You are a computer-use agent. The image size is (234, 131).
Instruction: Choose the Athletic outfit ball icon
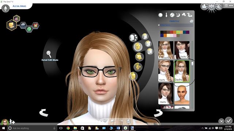pos(172,15)
